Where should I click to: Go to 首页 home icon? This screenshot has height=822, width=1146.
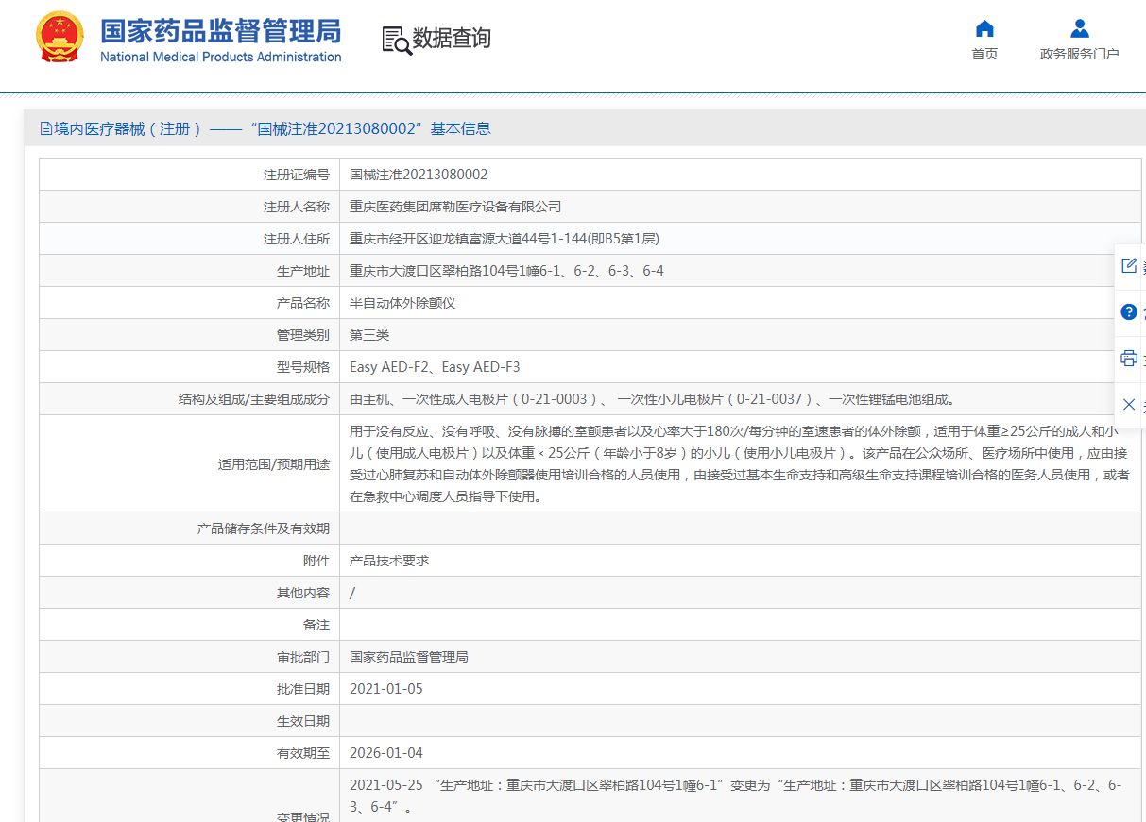[984, 27]
